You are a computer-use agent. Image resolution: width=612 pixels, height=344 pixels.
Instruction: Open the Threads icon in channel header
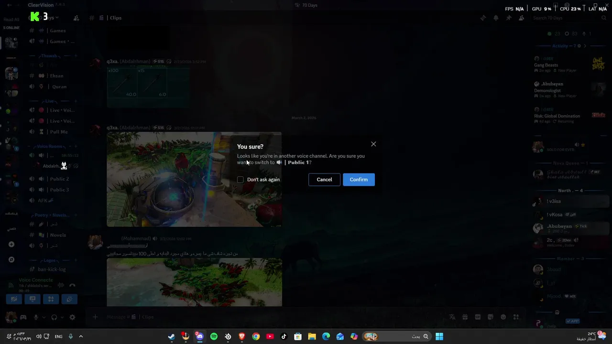[483, 18]
